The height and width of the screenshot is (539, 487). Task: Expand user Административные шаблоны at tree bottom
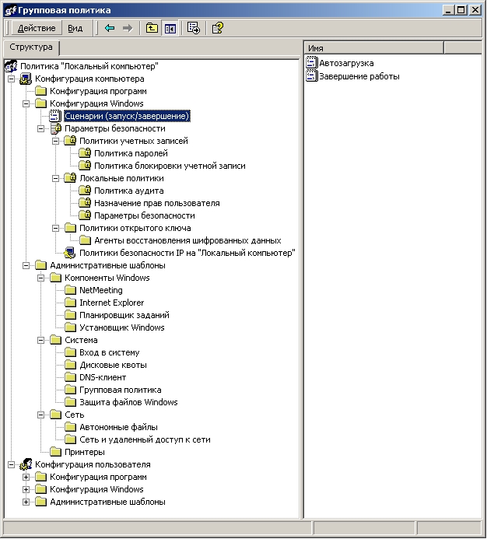(x=26, y=502)
